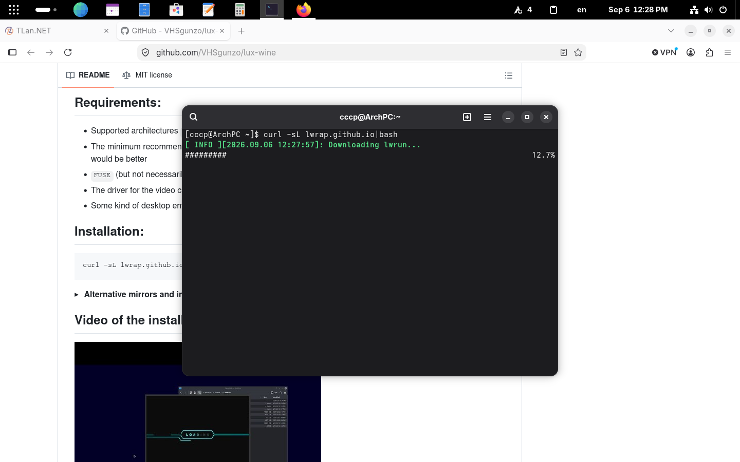740x462 pixels.
Task: Click the terminal title cccp@ArchPC:~
Action: (x=370, y=117)
